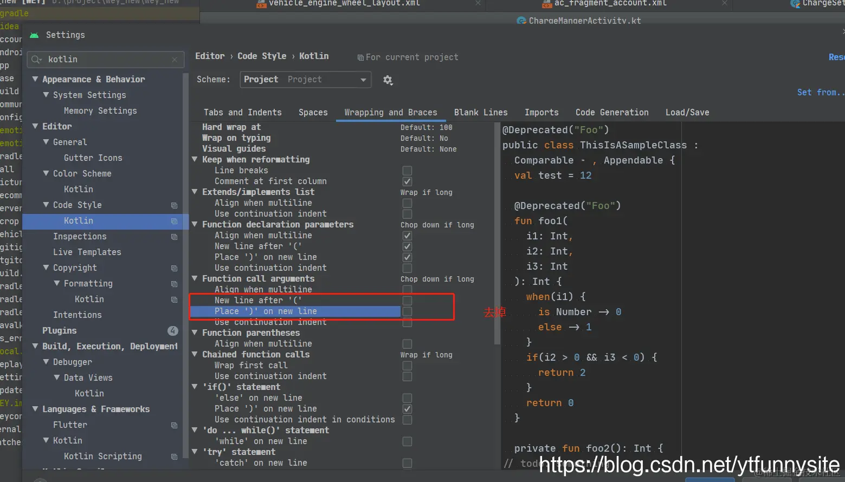Switch to Imports tab

point(541,113)
